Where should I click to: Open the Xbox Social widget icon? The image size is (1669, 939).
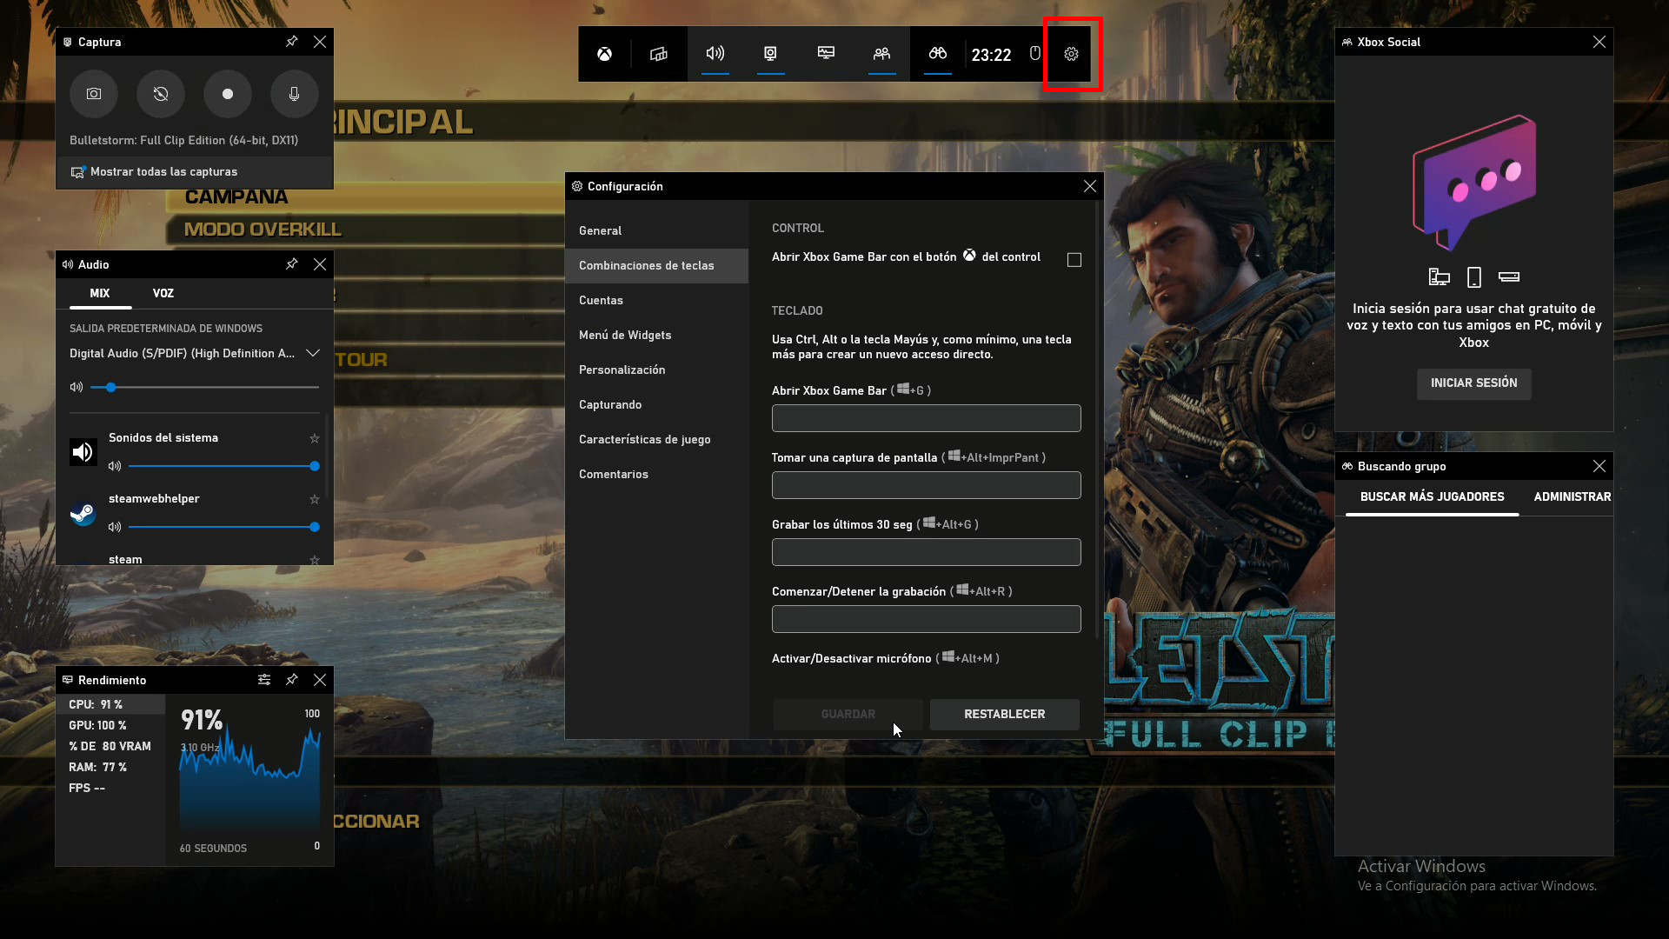click(881, 54)
